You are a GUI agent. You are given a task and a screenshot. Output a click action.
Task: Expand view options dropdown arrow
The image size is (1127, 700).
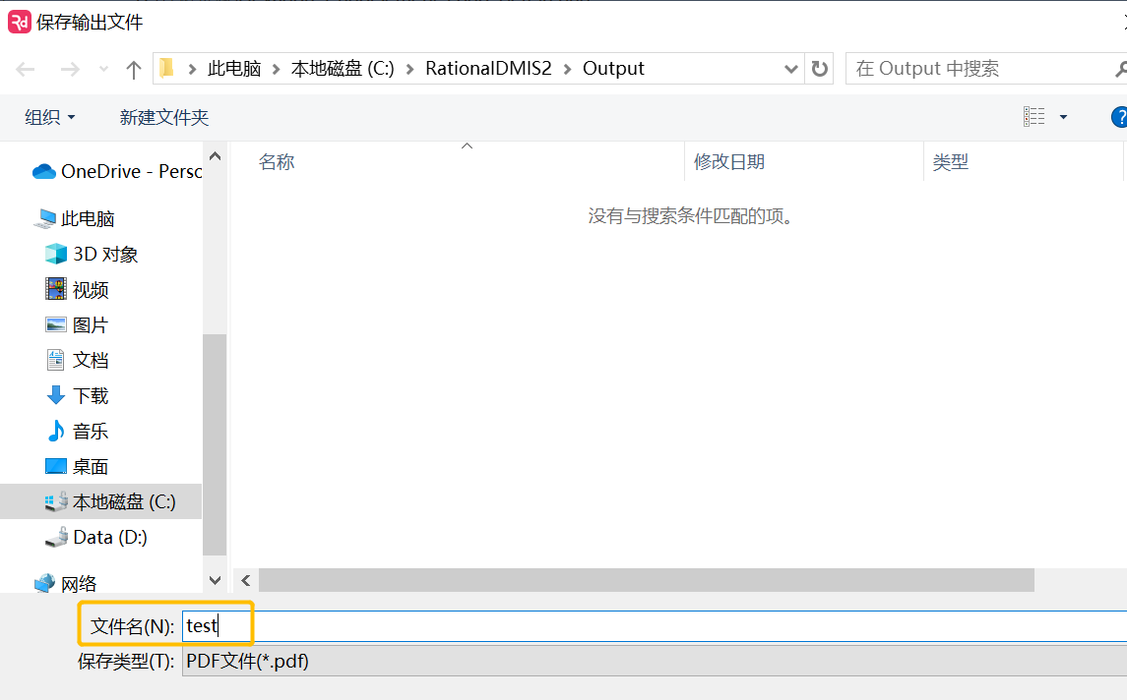[x=1063, y=117]
